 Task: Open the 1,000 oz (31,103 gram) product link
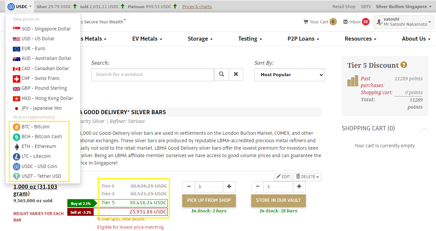[x=35, y=190]
